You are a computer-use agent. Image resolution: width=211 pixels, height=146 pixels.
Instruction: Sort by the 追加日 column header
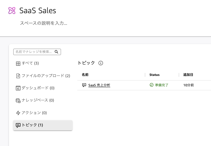[x=188, y=75]
